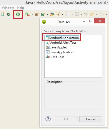Image resolution: width=109 pixels, height=129 pixels.
Task: Open the Help menu
Action: tap(20, 8)
